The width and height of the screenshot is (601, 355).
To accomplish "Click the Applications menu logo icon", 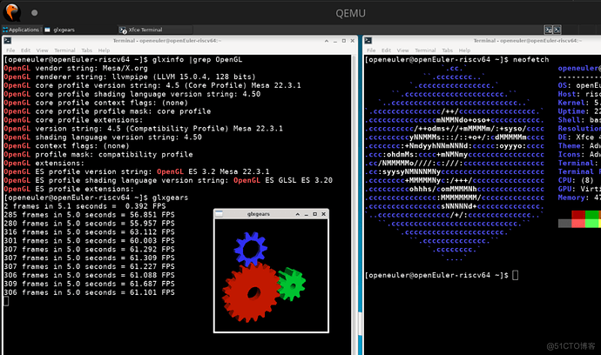I will pyautogui.click(x=6, y=30).
